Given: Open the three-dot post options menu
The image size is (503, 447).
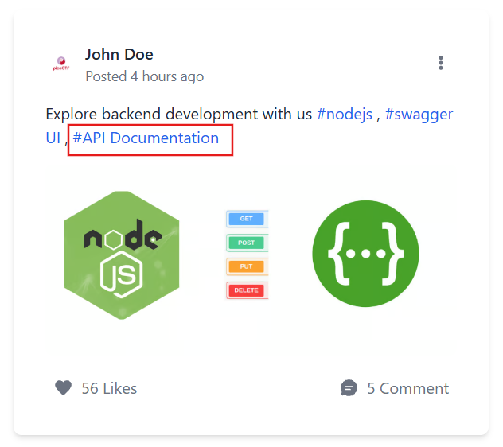Looking at the screenshot, I should 441,63.
